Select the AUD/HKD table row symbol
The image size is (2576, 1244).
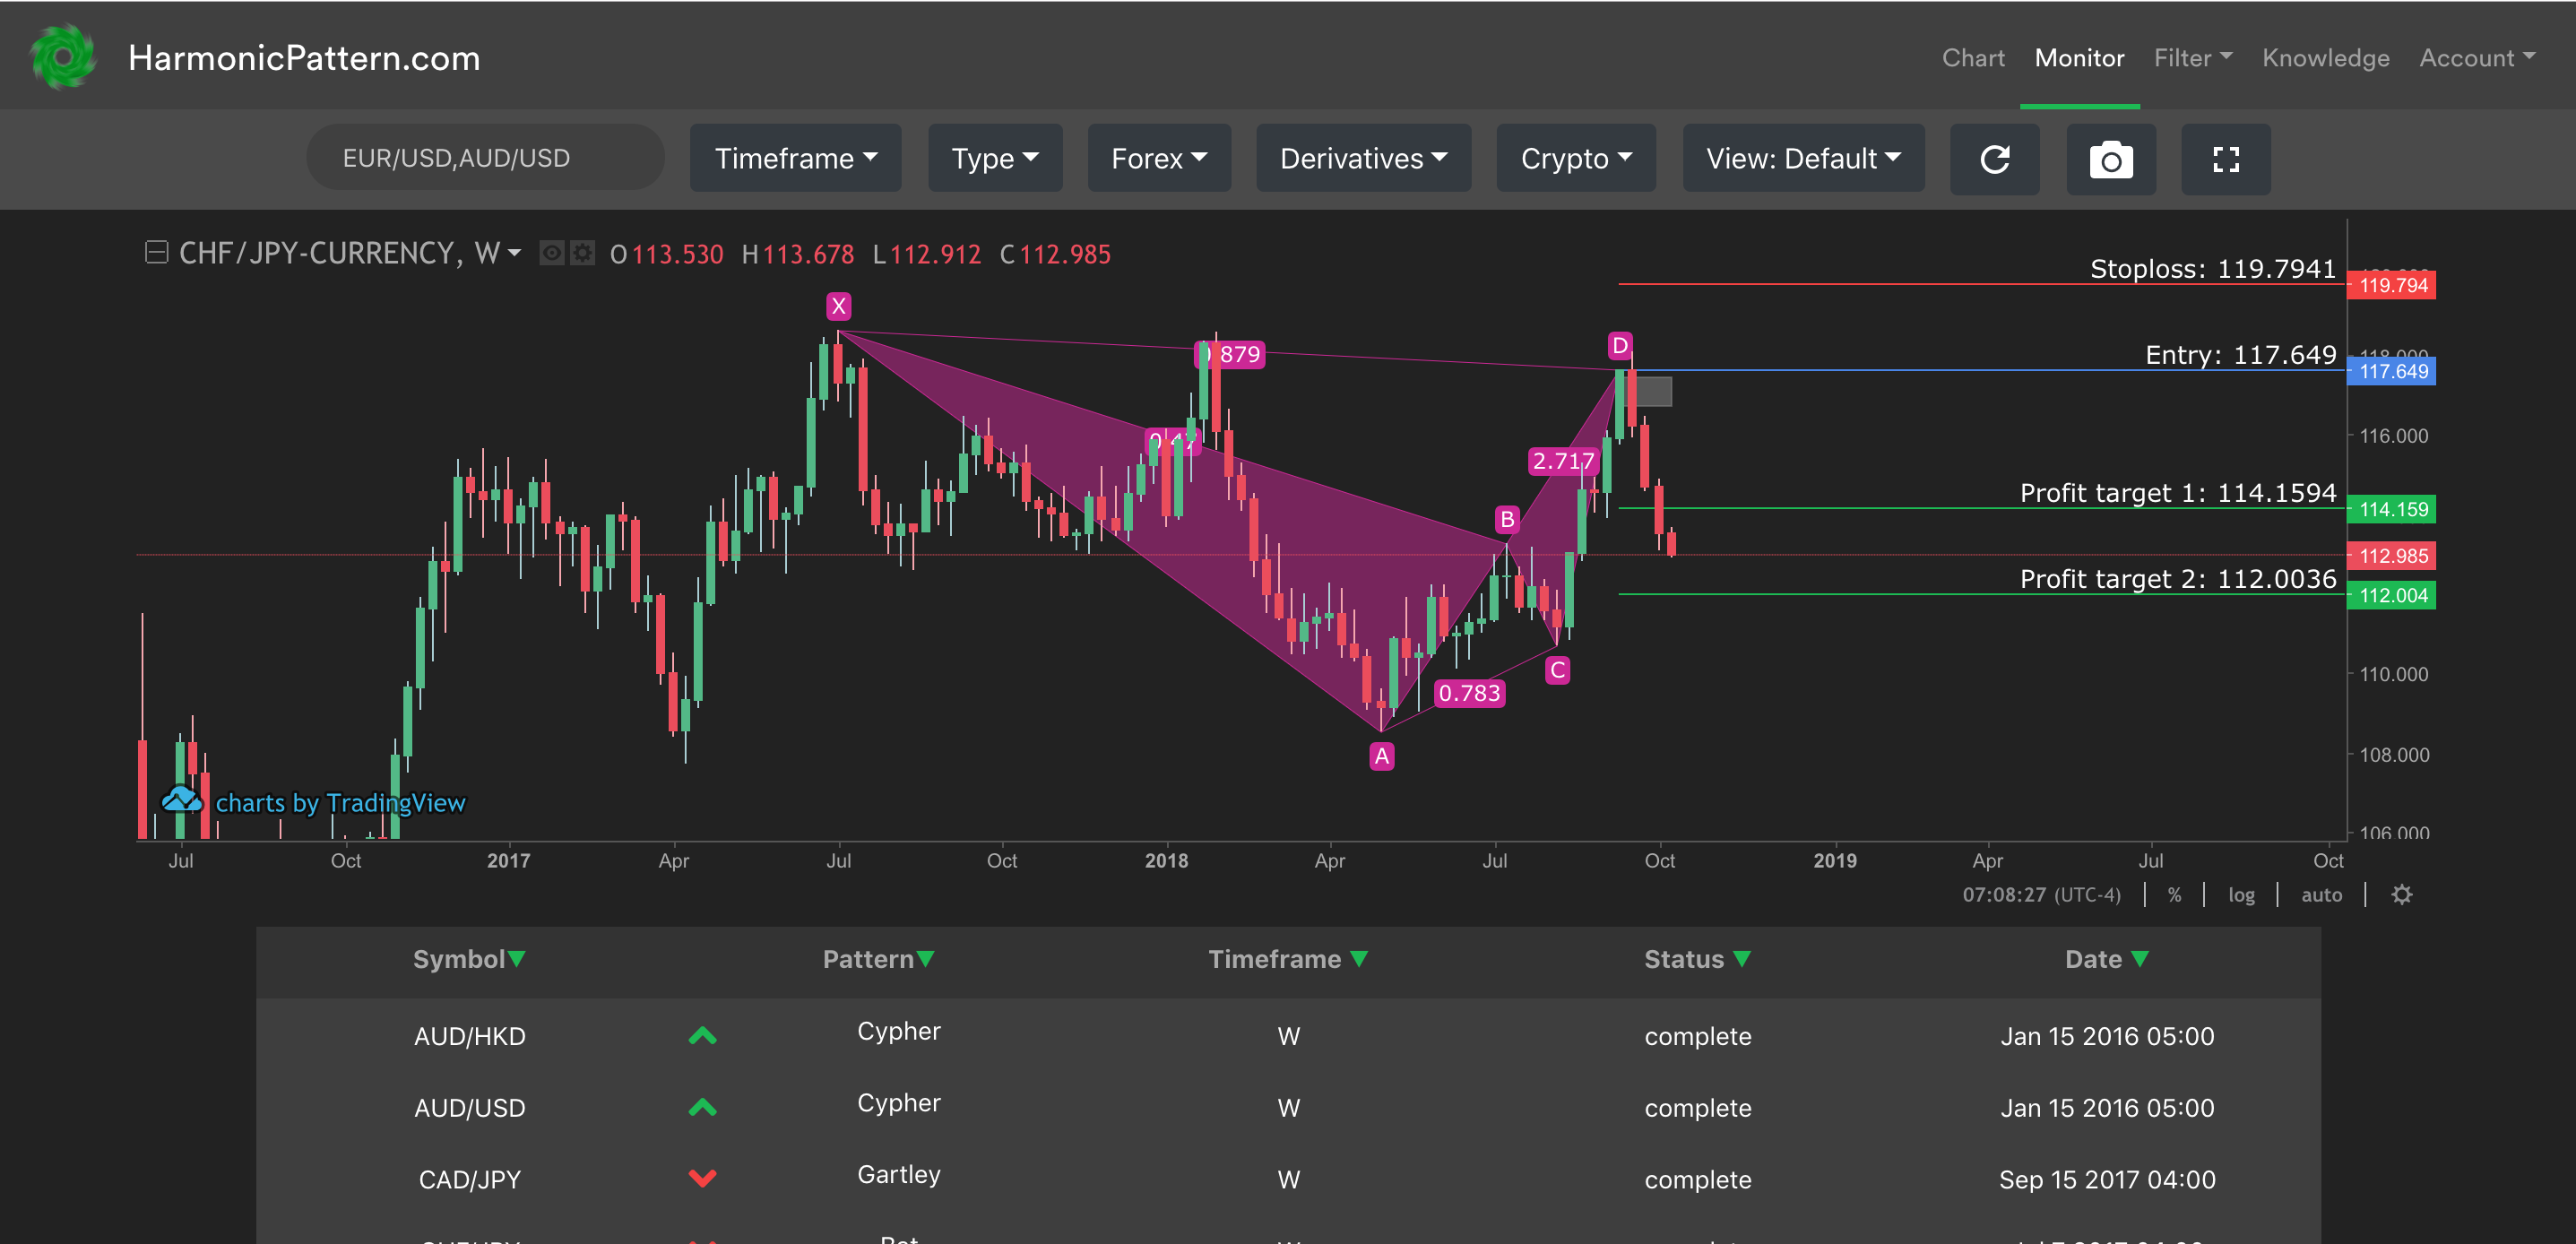(x=469, y=1036)
